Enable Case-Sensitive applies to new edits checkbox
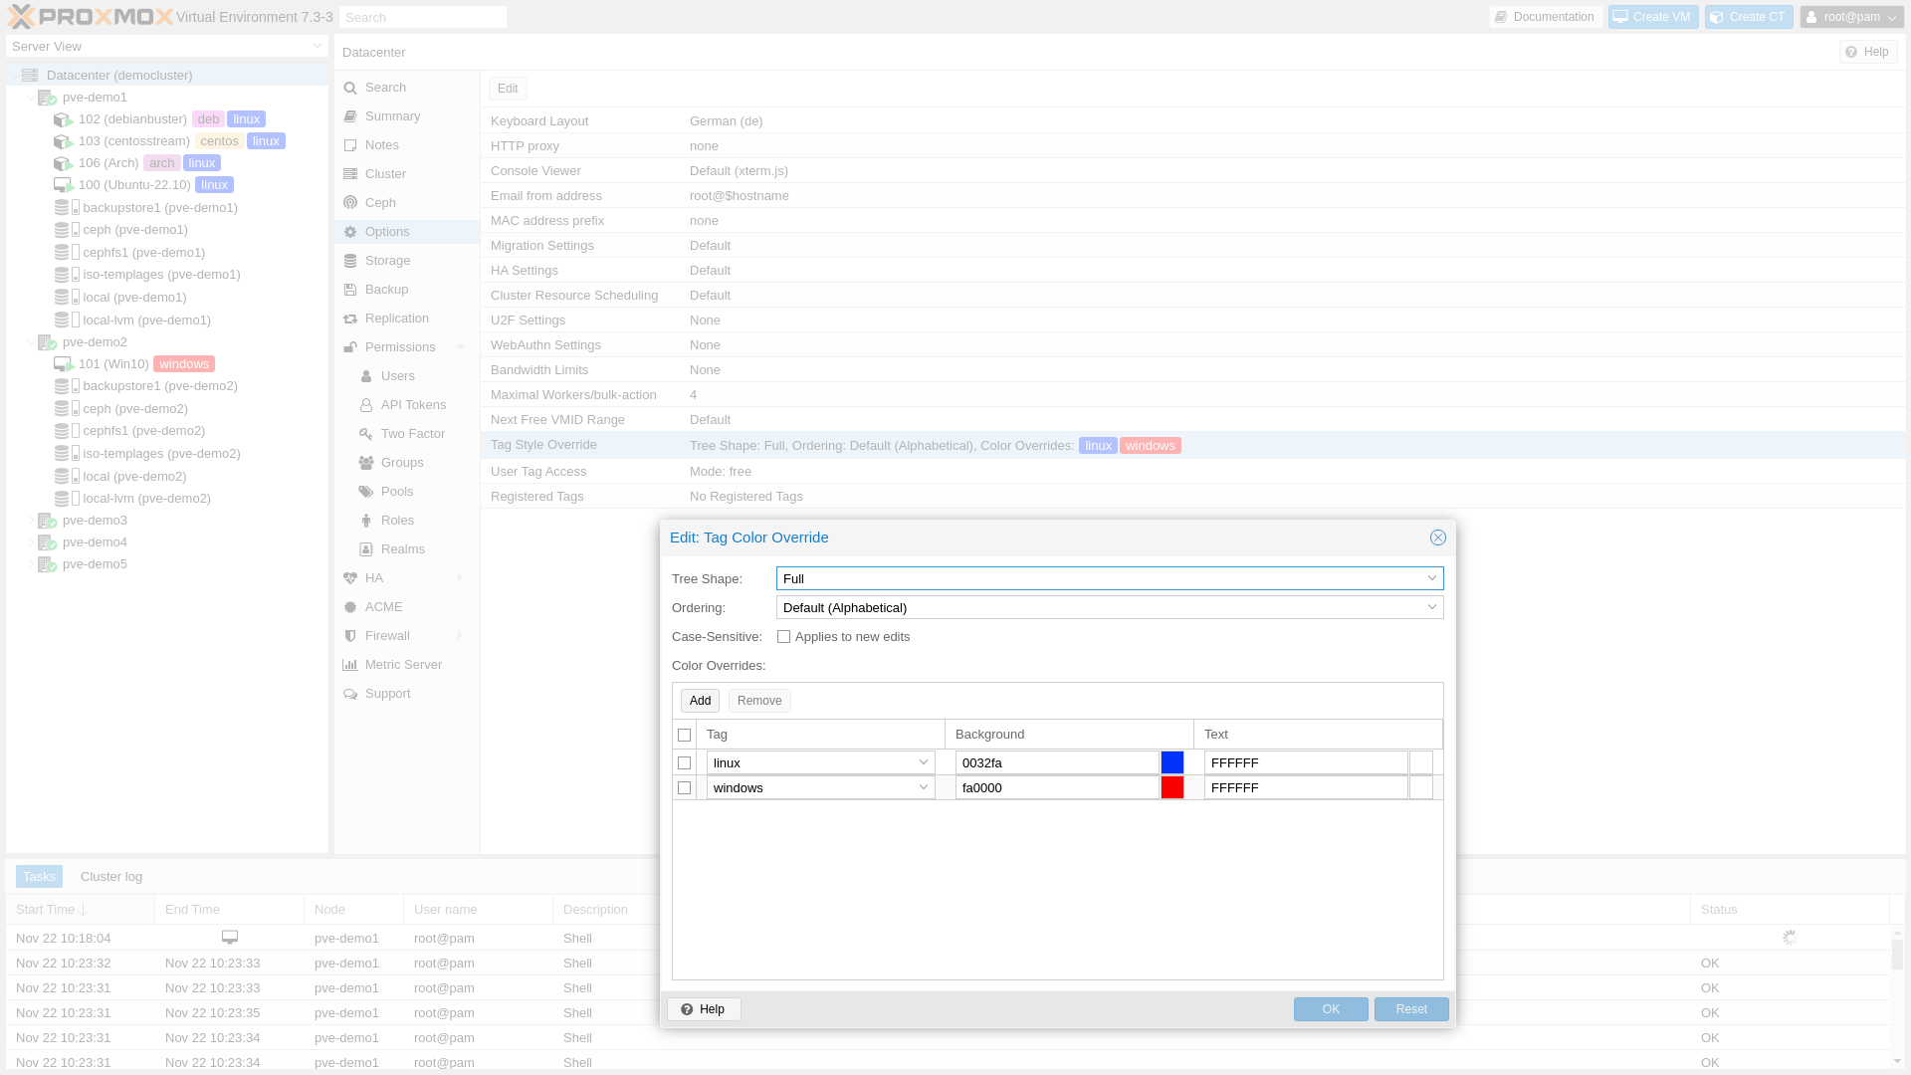This screenshot has height=1075, width=1911. (x=783, y=637)
